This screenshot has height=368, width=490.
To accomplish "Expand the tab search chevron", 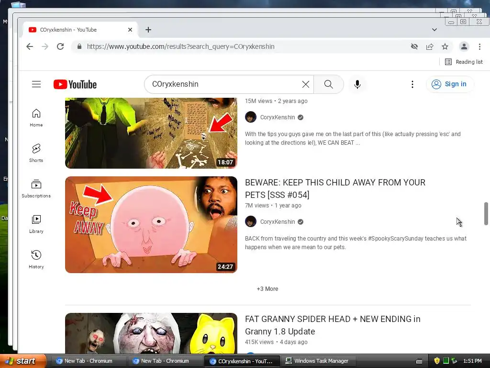I will pyautogui.click(x=434, y=30).
